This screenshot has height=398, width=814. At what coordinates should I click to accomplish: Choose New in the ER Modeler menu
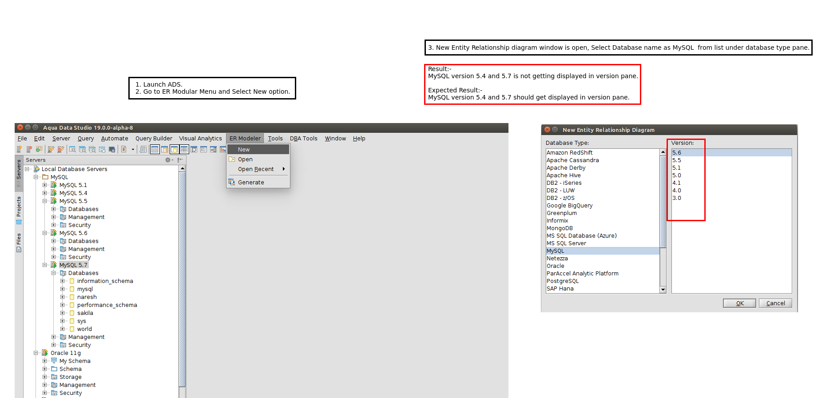258,150
